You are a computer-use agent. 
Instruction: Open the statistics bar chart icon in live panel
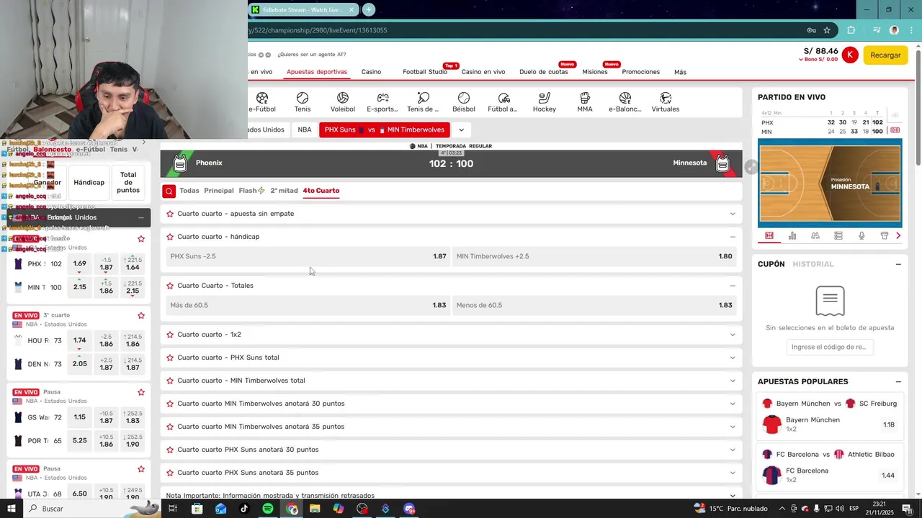click(x=792, y=236)
